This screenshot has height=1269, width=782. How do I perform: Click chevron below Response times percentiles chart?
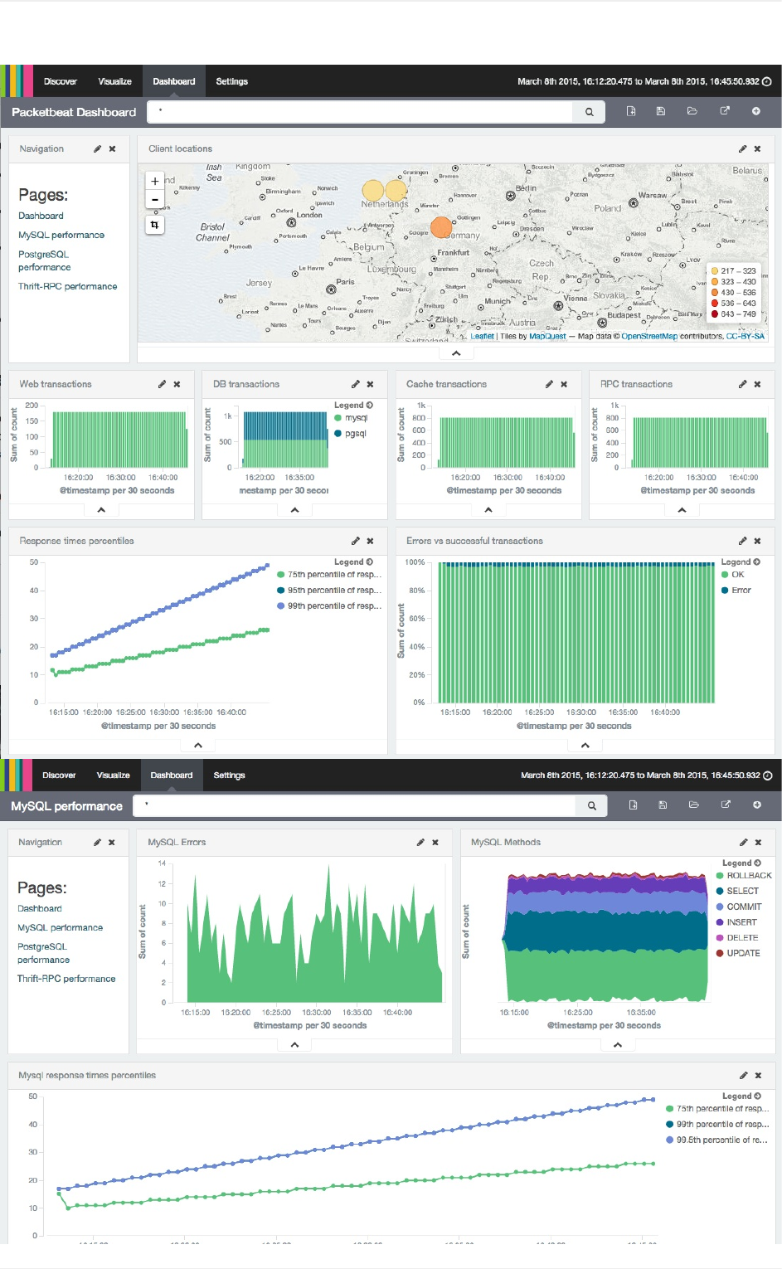198,746
